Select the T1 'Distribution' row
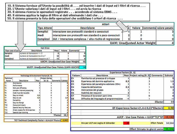This screenshot has height=134, width=177. coord(36,83)
